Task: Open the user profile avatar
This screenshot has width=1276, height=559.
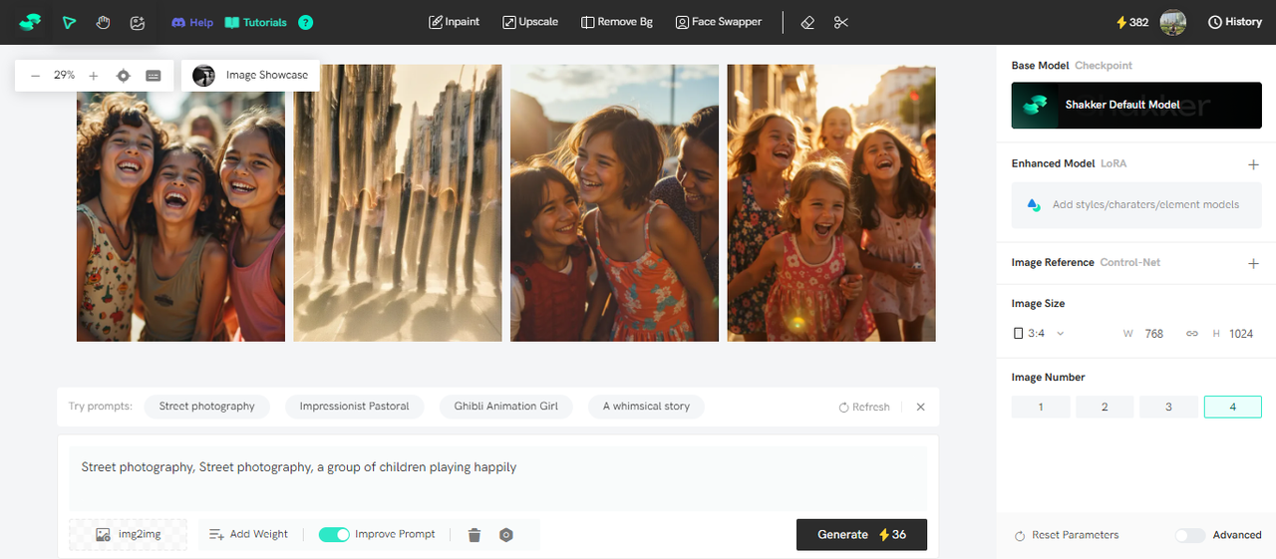Action: [x=1173, y=22]
